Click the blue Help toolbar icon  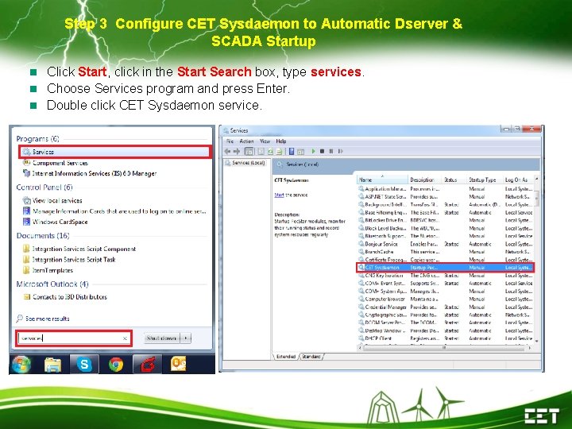(x=292, y=151)
